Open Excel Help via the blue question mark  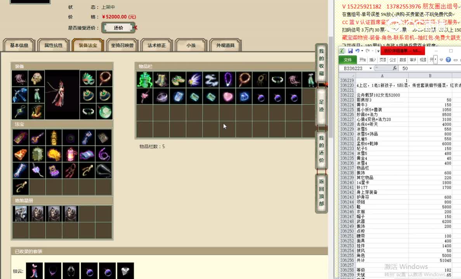tap(448, 60)
